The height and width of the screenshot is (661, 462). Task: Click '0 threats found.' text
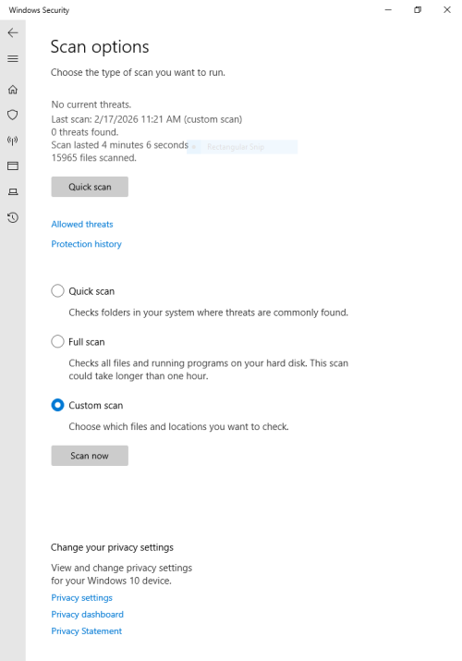85,132
